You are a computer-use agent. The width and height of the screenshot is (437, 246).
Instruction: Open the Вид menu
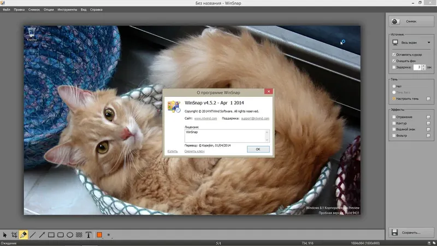pyautogui.click(x=84, y=9)
